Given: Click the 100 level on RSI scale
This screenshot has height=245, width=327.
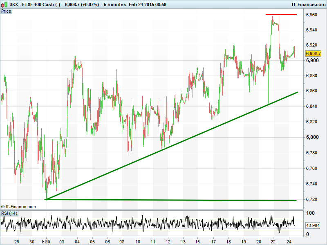Looking at the screenshot, I should coord(310,213).
